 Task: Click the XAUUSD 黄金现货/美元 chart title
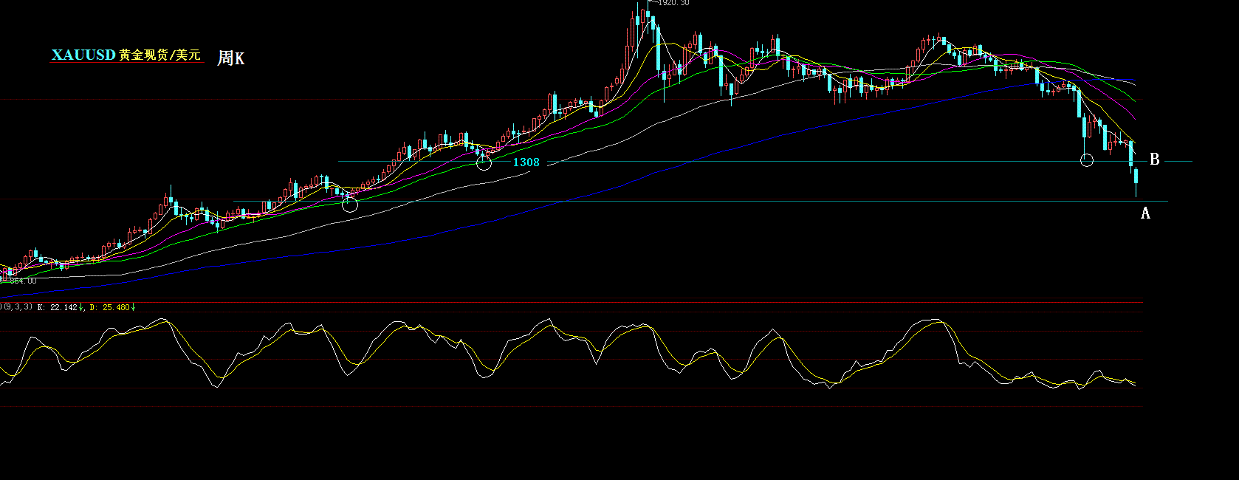[126, 55]
